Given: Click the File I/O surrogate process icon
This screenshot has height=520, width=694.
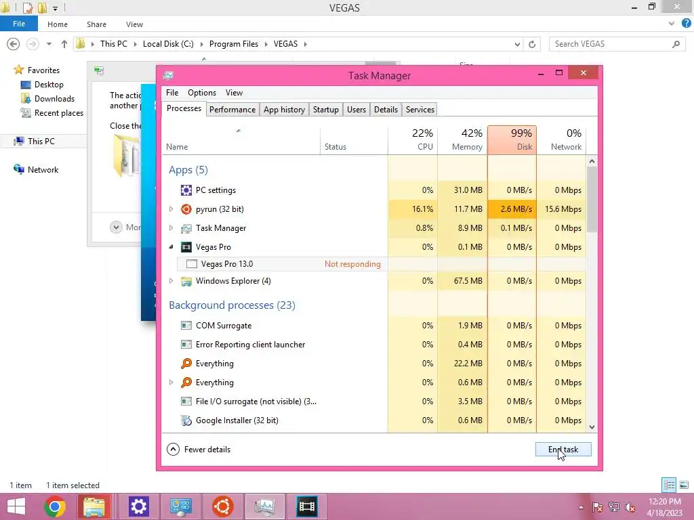Looking at the screenshot, I should tap(186, 402).
